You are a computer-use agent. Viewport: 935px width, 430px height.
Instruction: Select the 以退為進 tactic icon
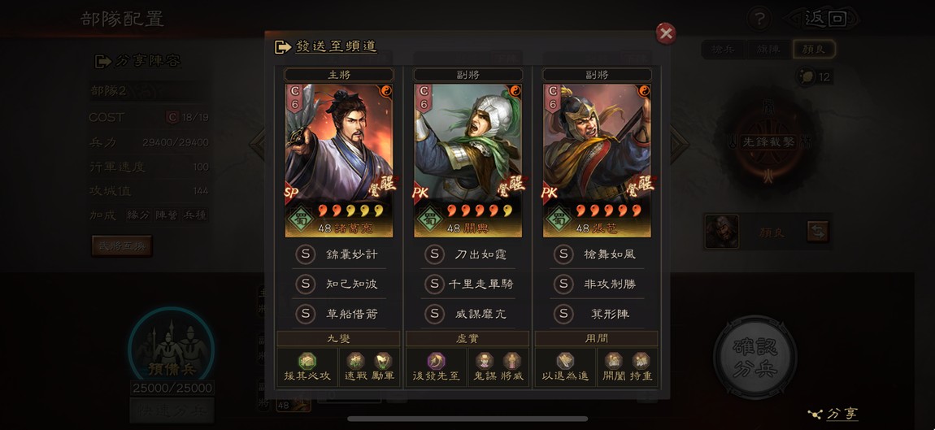565,362
